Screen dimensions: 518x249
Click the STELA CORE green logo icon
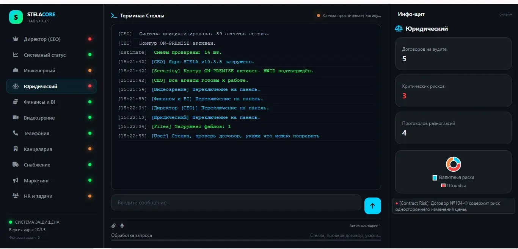tap(16, 17)
